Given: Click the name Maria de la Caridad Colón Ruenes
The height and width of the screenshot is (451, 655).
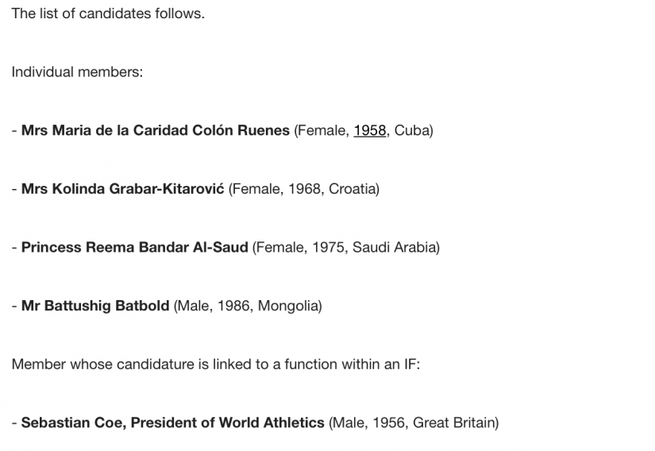Looking at the screenshot, I should [x=156, y=130].
